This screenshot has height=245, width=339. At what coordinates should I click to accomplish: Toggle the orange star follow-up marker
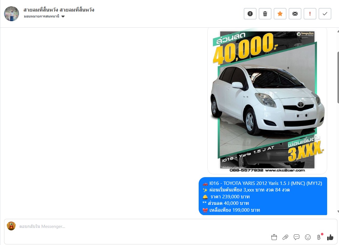coord(280,14)
